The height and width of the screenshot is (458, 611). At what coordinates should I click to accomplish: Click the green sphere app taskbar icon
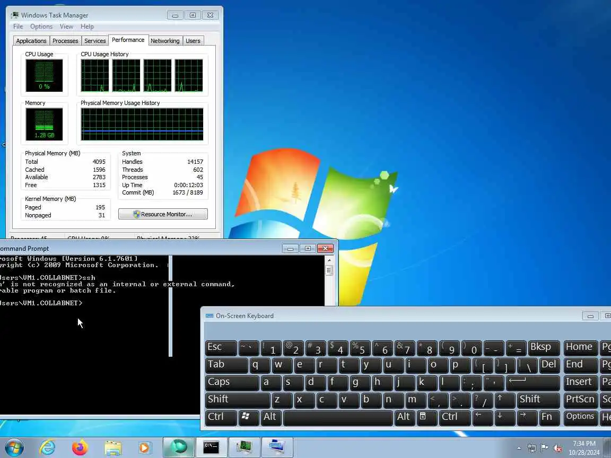pos(178,447)
